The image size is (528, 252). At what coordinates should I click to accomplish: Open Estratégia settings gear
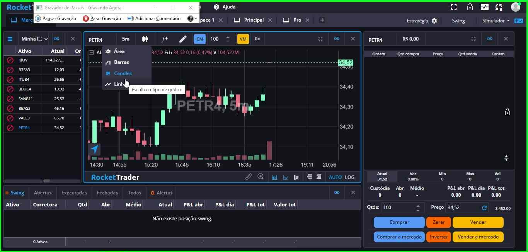click(434, 21)
